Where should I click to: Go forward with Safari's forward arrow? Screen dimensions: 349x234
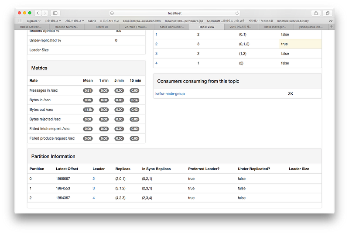coord(45,13)
